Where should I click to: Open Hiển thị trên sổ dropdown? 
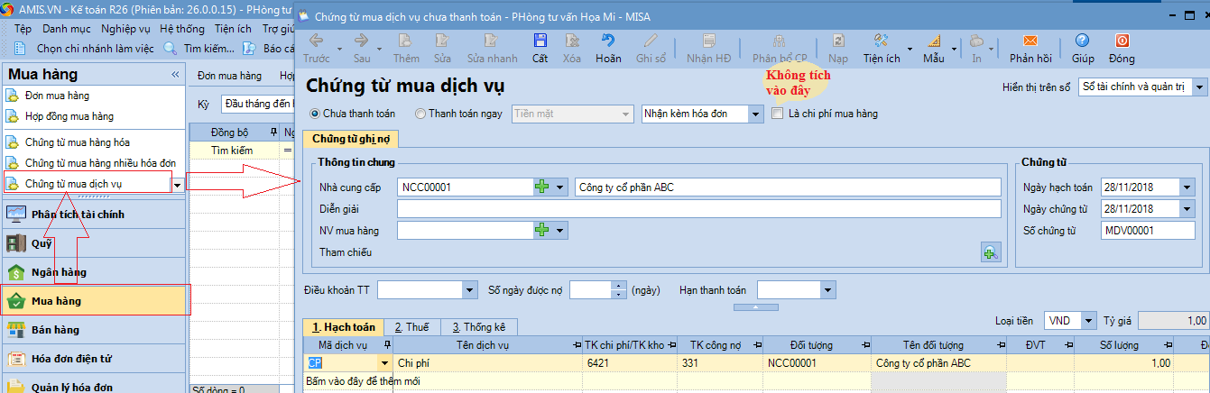1199,87
